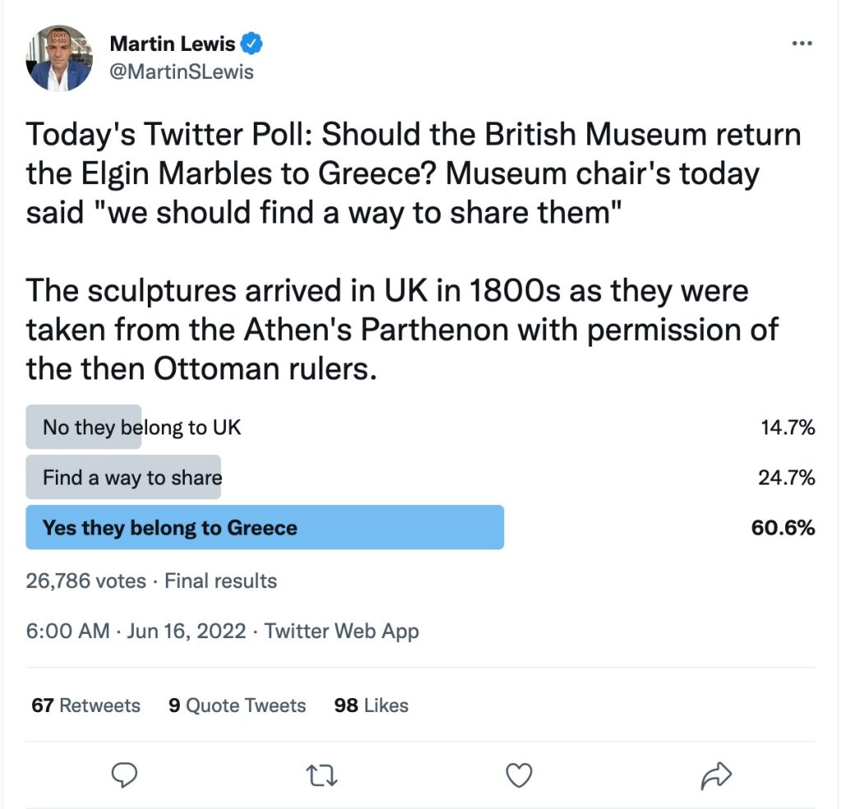841x809 pixels.
Task: Open Martin Lewis profile picture
Action: coord(59,57)
